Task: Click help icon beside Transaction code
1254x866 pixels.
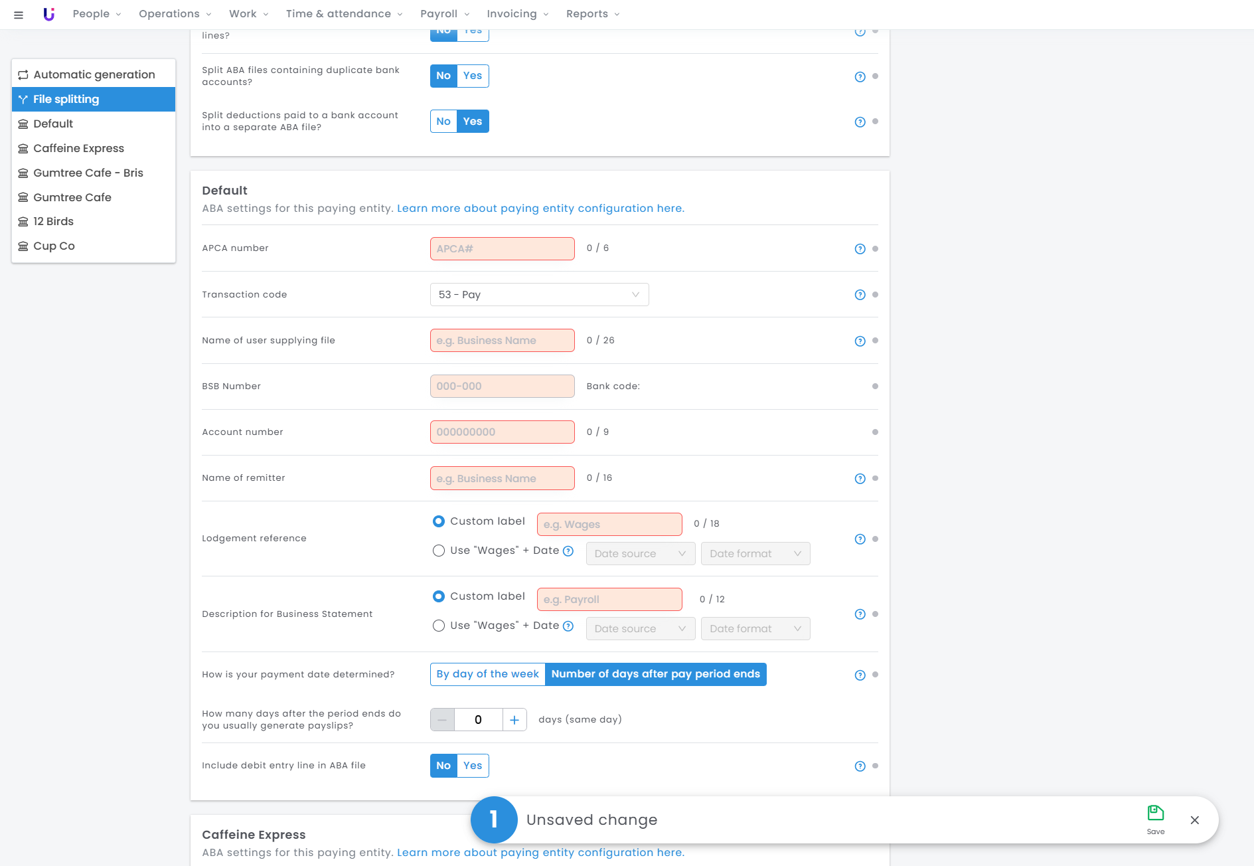Action: [860, 295]
